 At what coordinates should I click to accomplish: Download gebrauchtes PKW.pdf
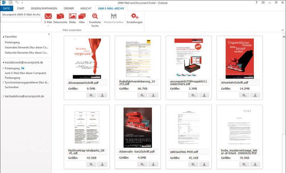pos(204,164)
